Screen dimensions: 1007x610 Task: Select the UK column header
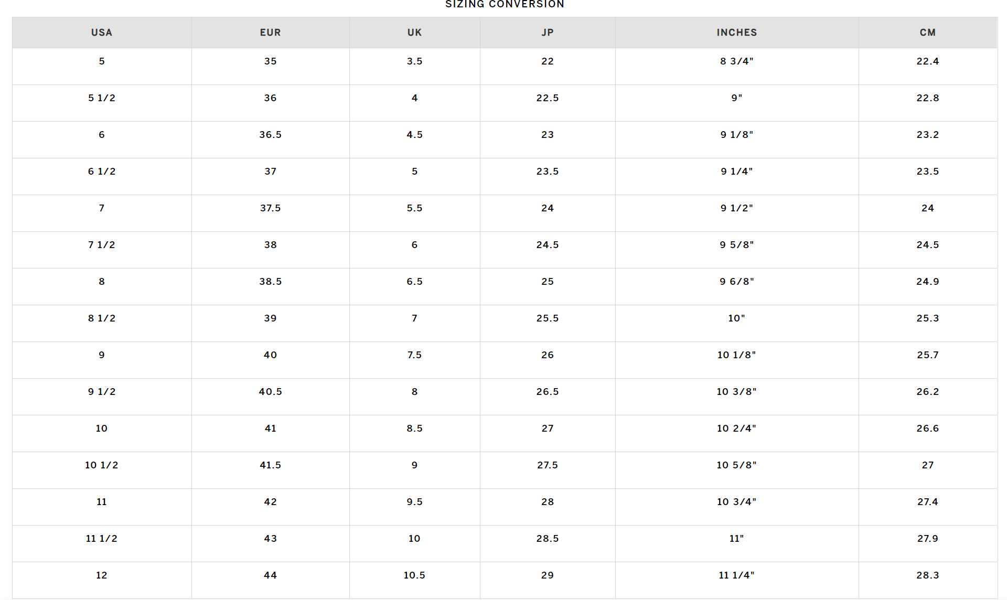pyautogui.click(x=414, y=33)
